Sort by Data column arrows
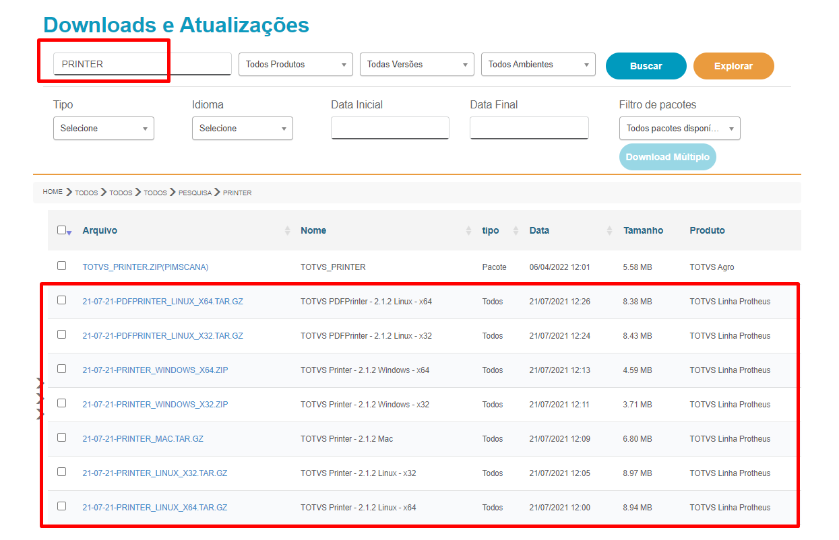The width and height of the screenshot is (839, 540). 610,230
